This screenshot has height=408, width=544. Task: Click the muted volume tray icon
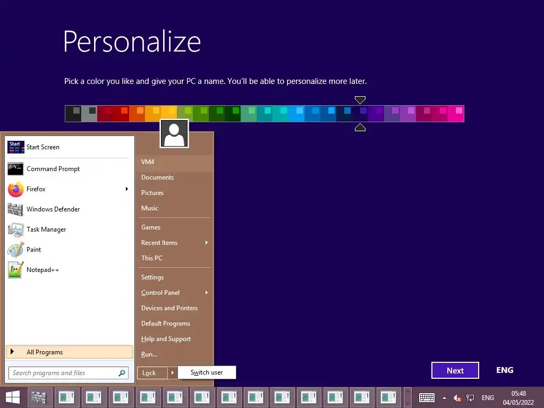pyautogui.click(x=457, y=398)
